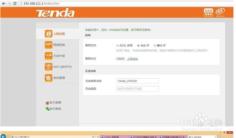The image size is (236, 138).
Task: Select the ADSL 拨号 connection type
Action: coord(117,46)
